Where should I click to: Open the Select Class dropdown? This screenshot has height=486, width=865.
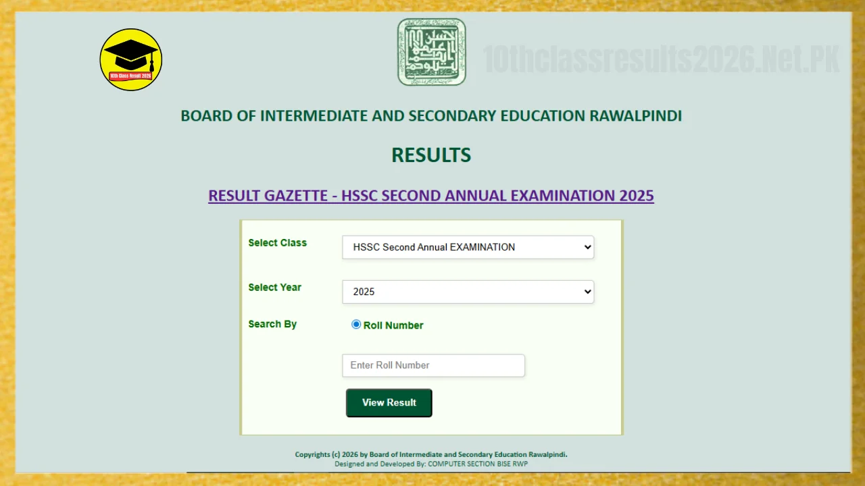point(468,247)
